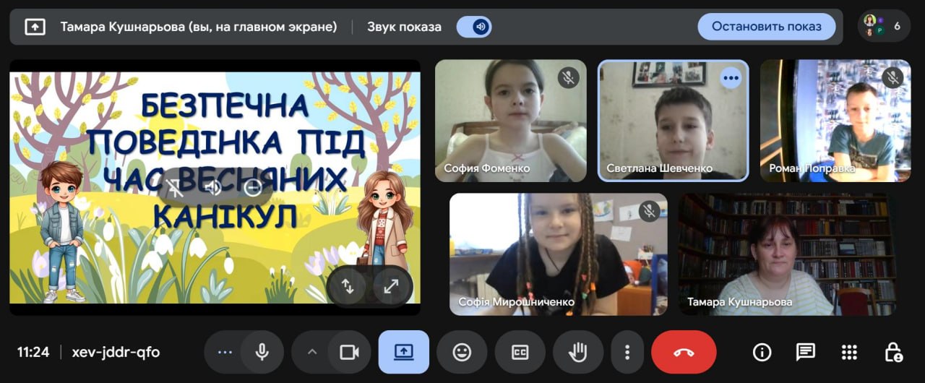This screenshot has height=383, width=925.
Task: Turn on closed captions
Action: (520, 352)
